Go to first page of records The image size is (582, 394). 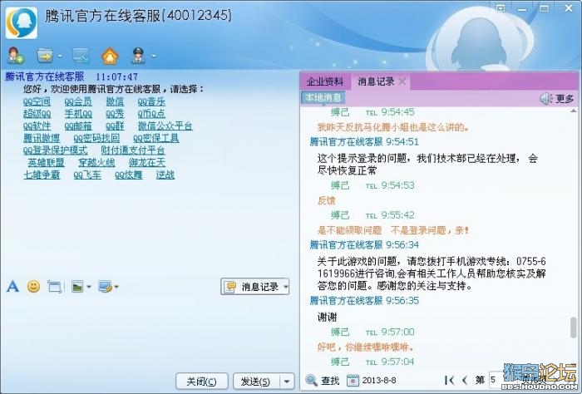pyautogui.click(x=449, y=380)
